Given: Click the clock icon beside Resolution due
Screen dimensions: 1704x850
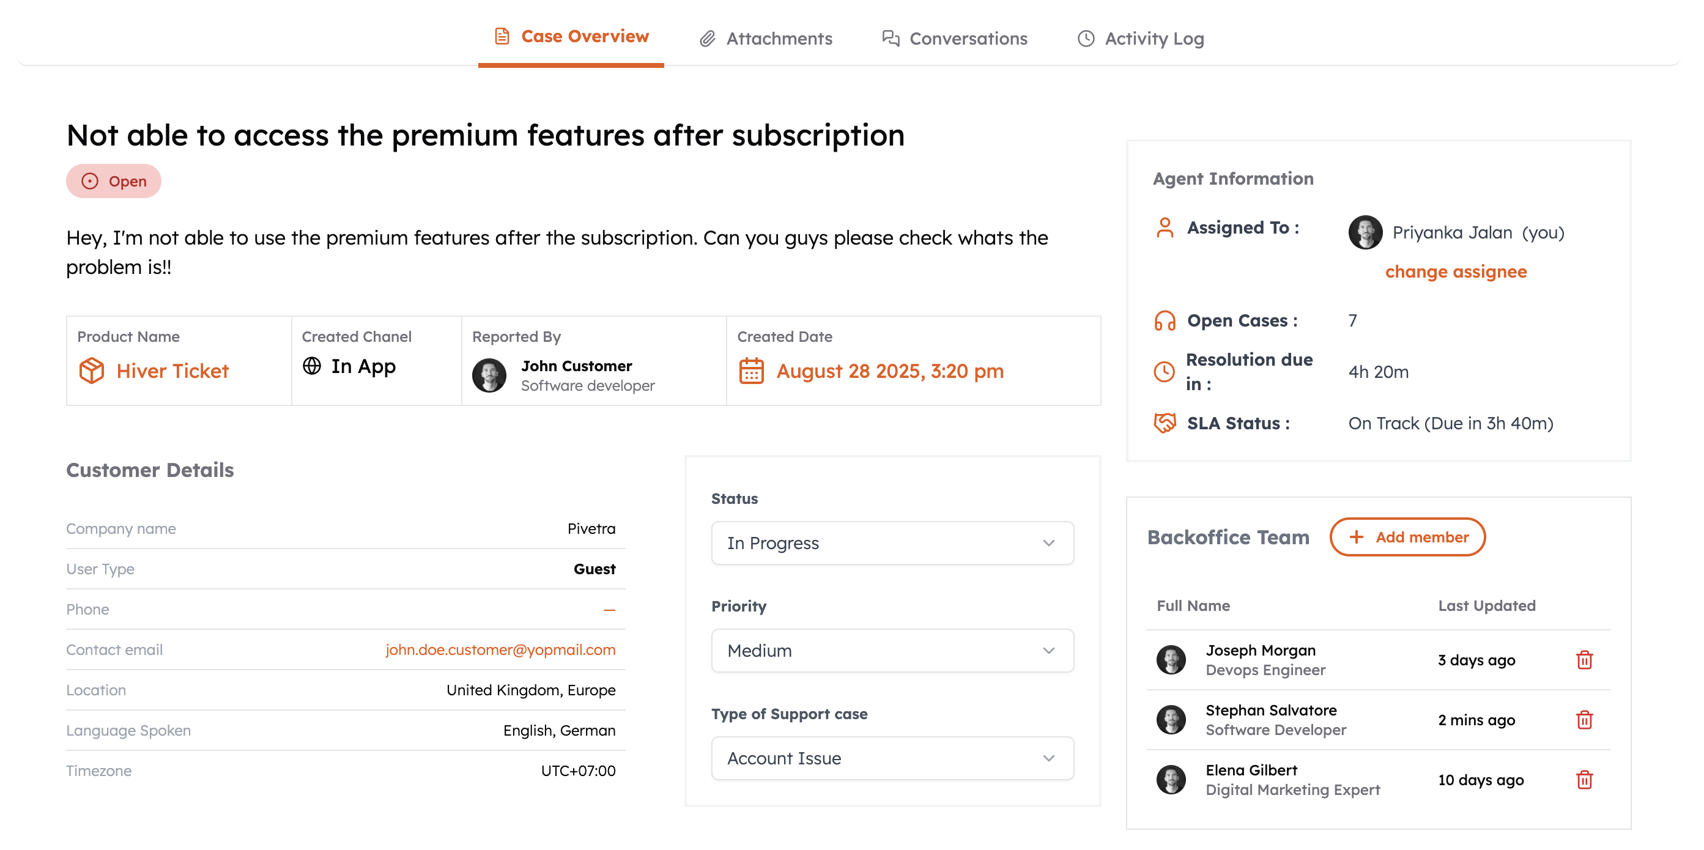Looking at the screenshot, I should coord(1164,371).
